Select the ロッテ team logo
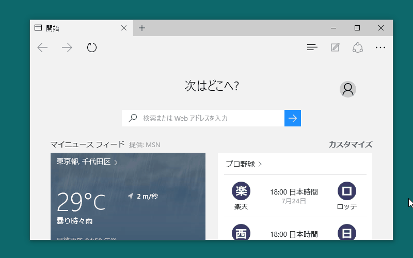Screen dimensions: 413x258 point(347,191)
